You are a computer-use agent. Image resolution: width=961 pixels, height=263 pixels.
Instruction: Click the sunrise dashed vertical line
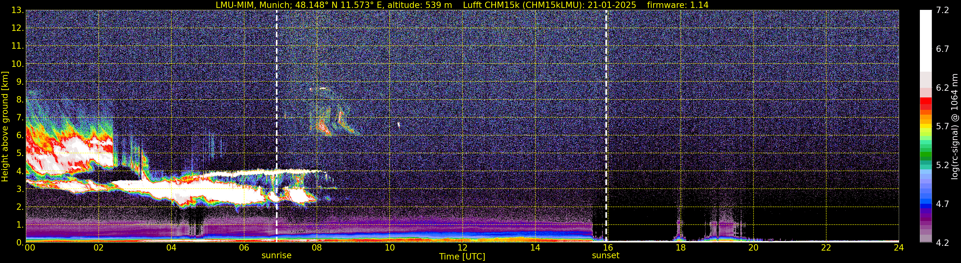point(277,126)
